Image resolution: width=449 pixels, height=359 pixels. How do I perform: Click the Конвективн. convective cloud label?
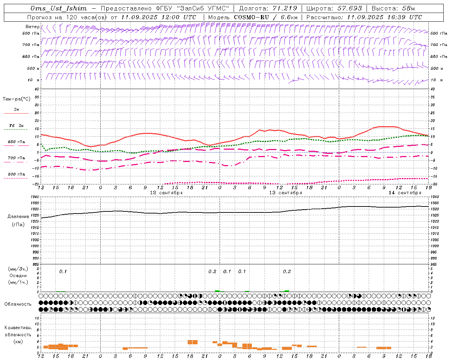(x=18, y=328)
